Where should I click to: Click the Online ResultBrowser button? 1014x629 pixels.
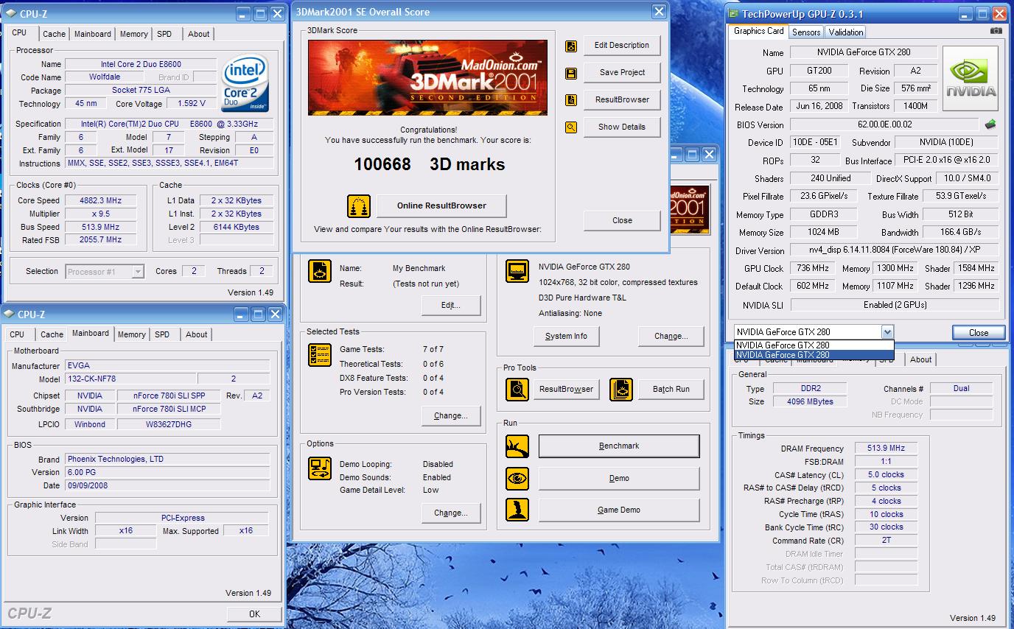click(x=441, y=205)
